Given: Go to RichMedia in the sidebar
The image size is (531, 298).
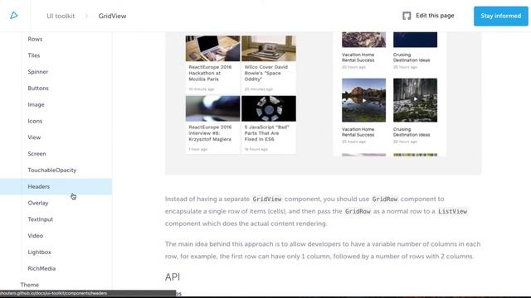Looking at the screenshot, I should tap(41, 268).
